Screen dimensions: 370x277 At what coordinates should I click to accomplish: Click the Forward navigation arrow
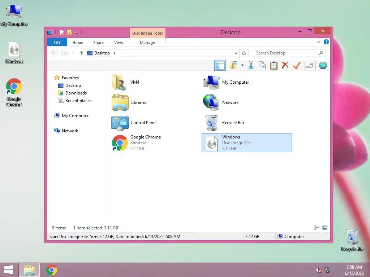coord(64,53)
